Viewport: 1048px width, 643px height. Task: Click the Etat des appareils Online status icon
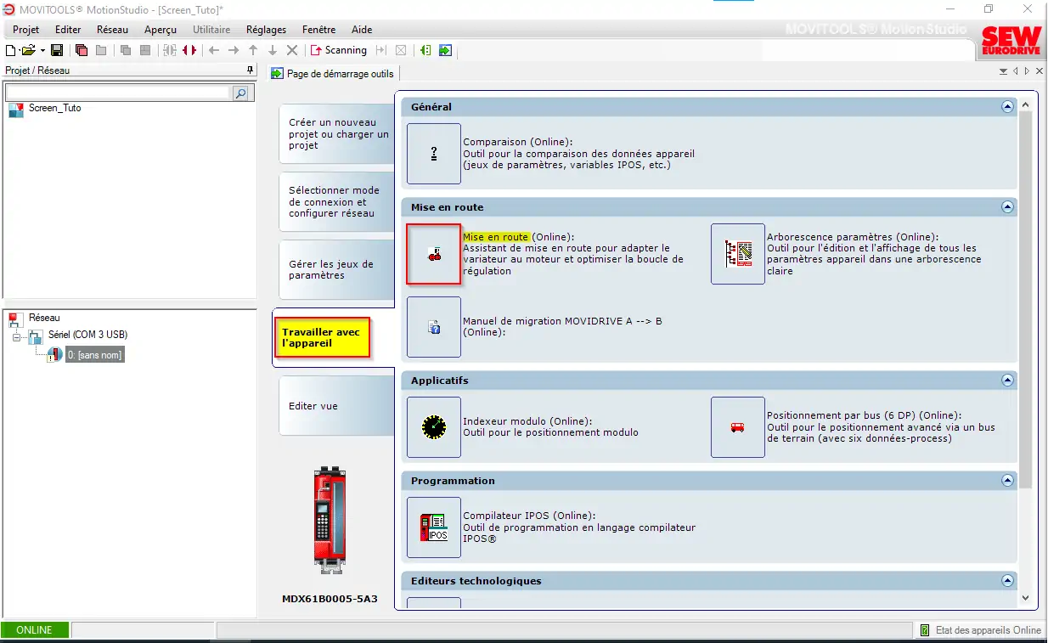(x=925, y=630)
